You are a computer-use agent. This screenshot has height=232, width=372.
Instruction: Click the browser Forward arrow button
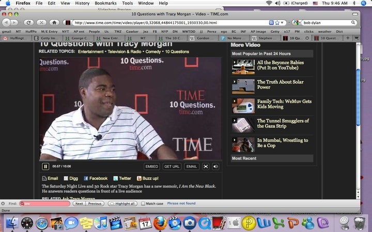14,23
